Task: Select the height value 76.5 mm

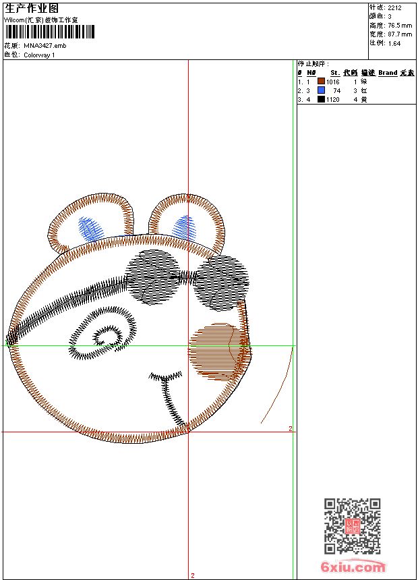Action: pos(400,26)
